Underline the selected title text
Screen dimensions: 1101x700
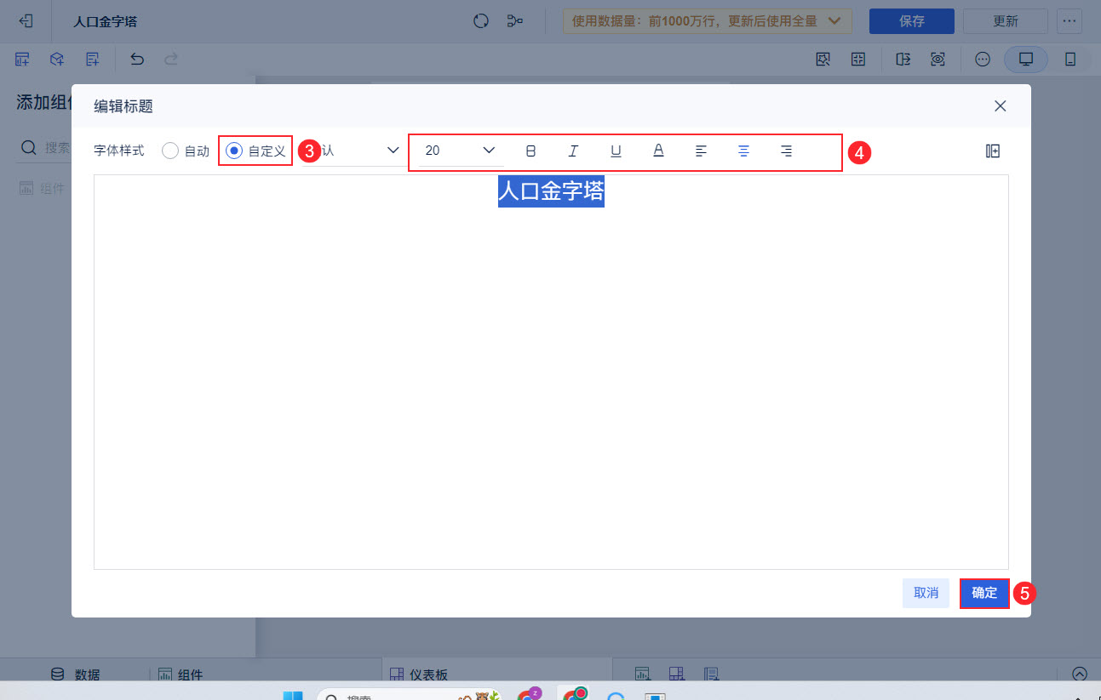click(616, 151)
